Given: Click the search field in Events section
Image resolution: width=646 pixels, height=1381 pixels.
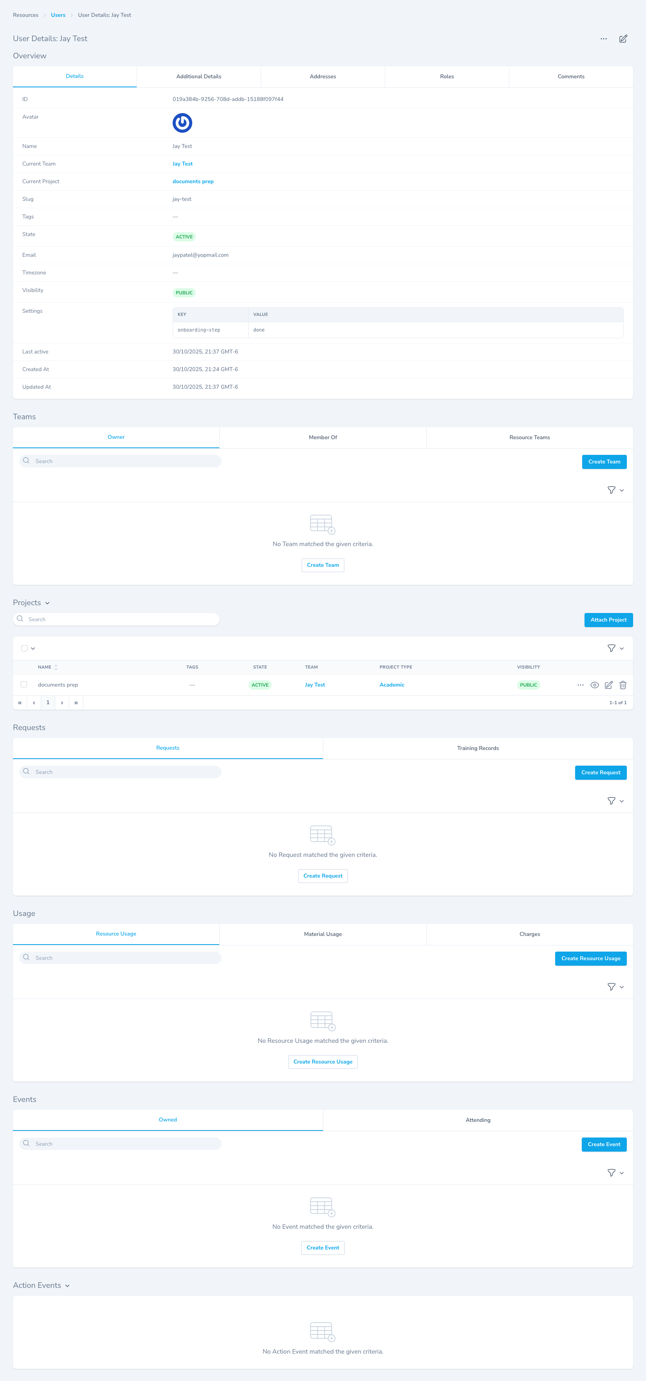Looking at the screenshot, I should 119,1143.
